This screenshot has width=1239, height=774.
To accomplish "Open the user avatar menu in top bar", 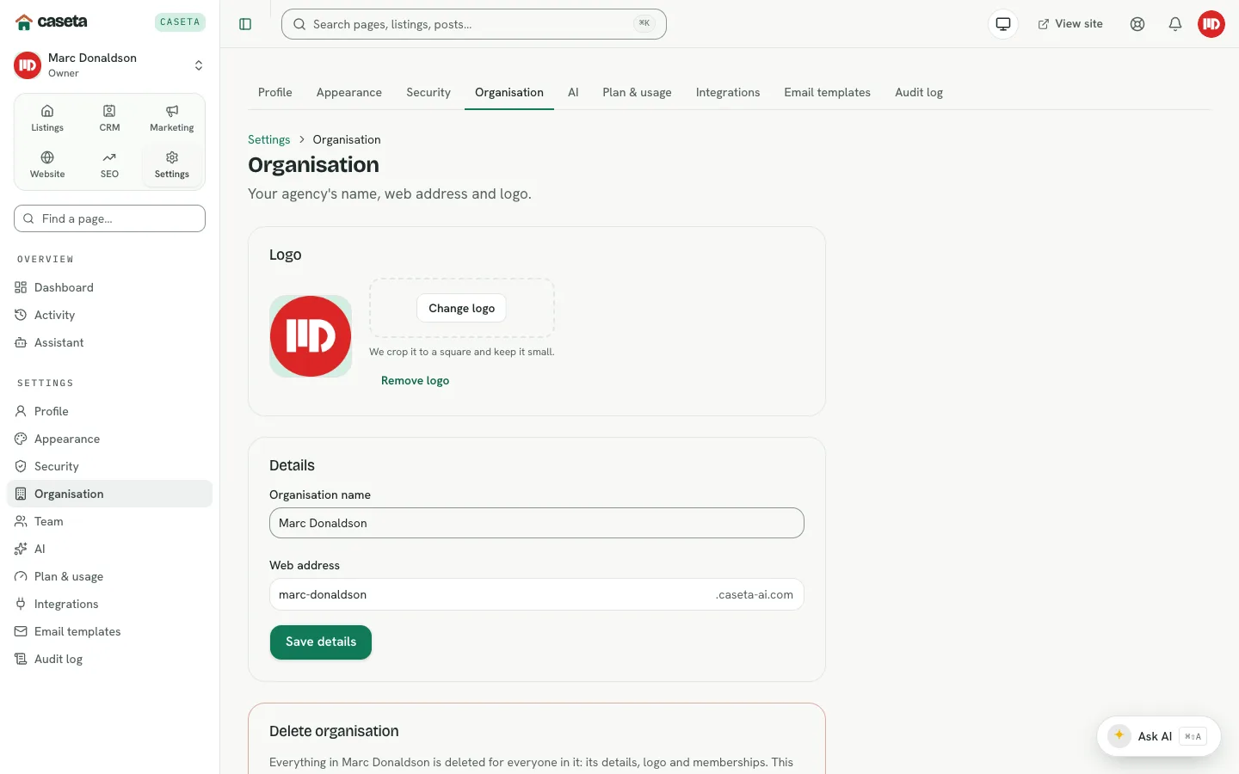I will pos(1211,24).
